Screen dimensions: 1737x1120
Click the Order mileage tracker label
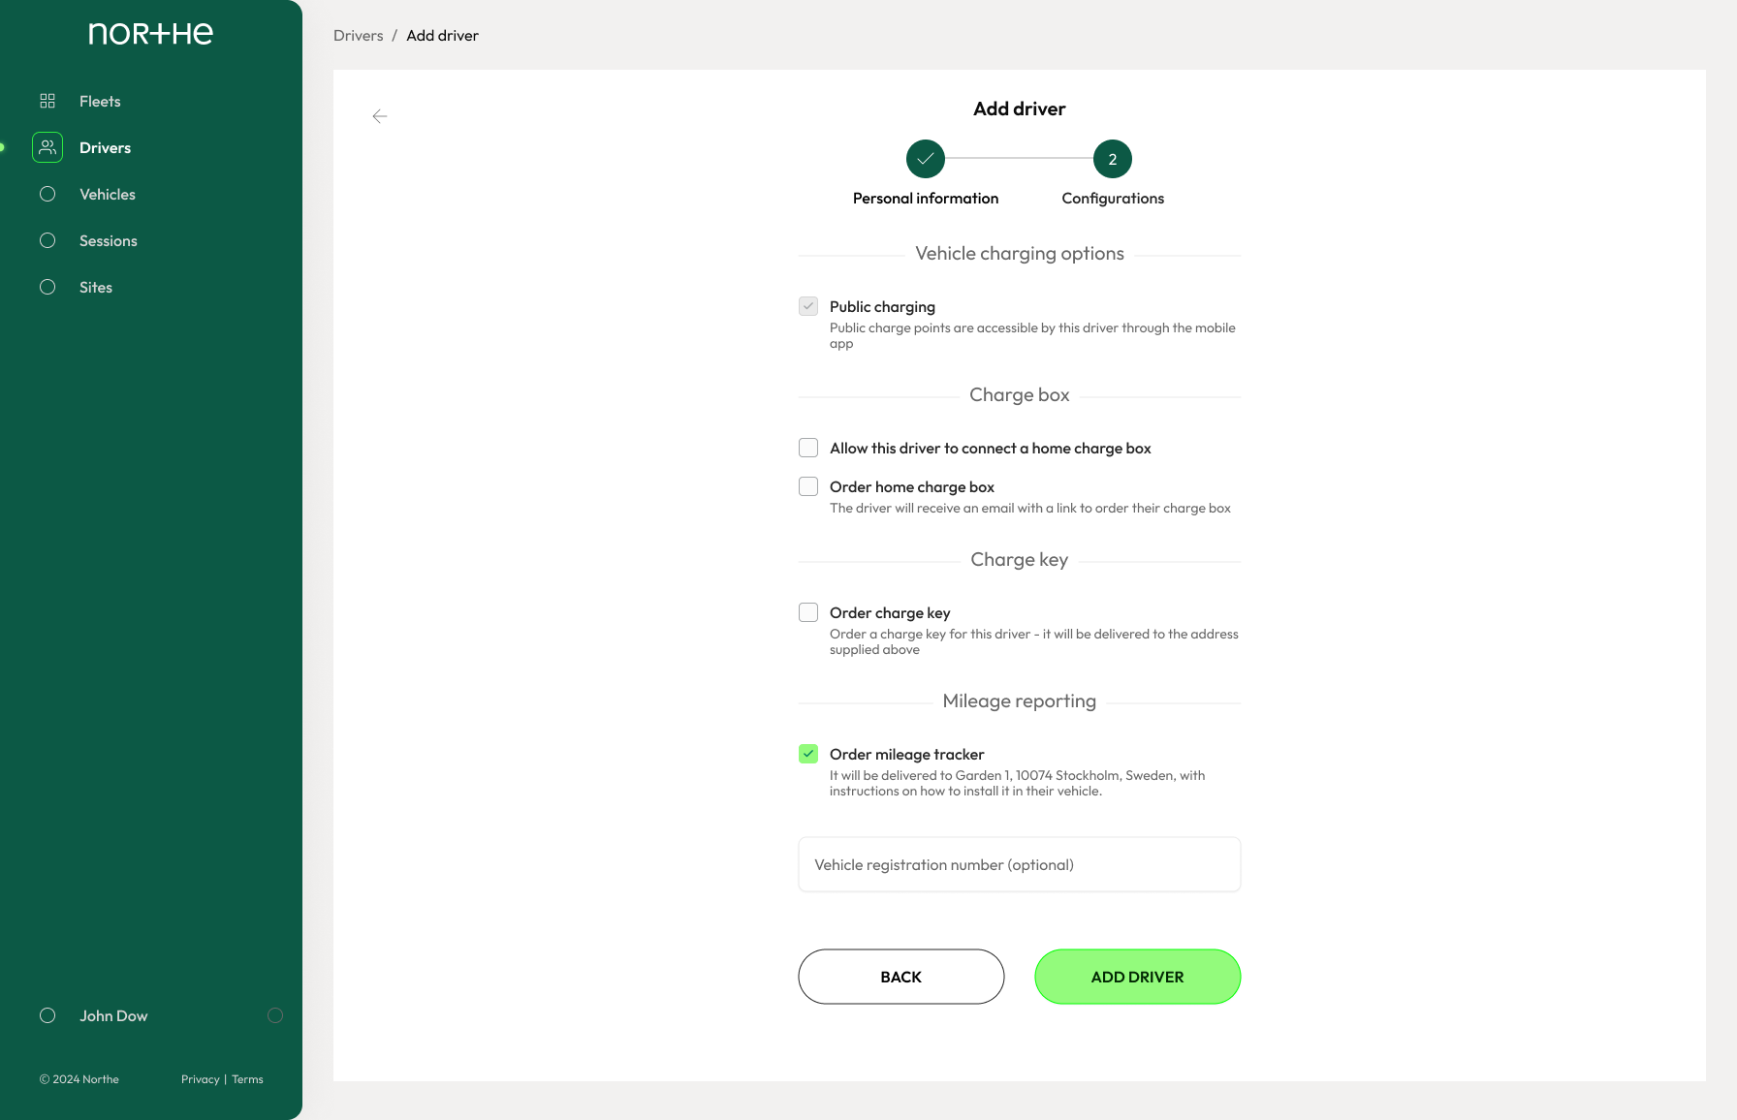pos(907,754)
